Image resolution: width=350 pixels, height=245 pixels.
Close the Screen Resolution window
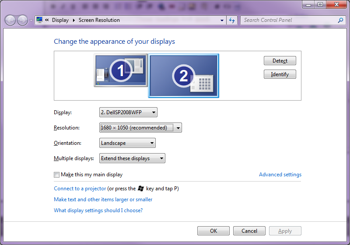pos(336,4)
